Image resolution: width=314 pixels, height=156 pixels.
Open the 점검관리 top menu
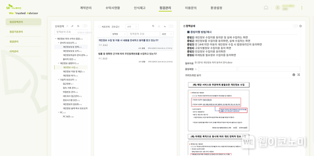165,8
